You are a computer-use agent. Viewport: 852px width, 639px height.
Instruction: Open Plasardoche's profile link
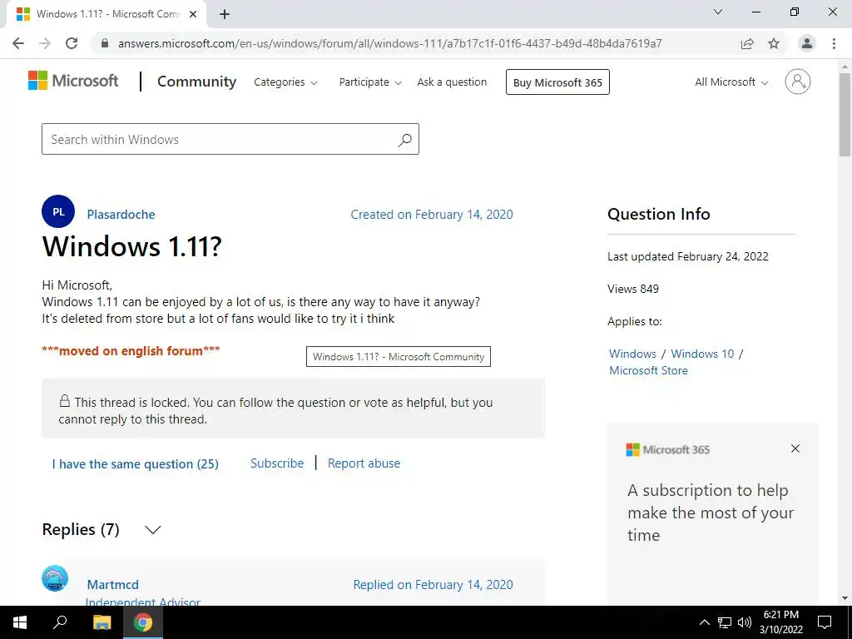[121, 215]
